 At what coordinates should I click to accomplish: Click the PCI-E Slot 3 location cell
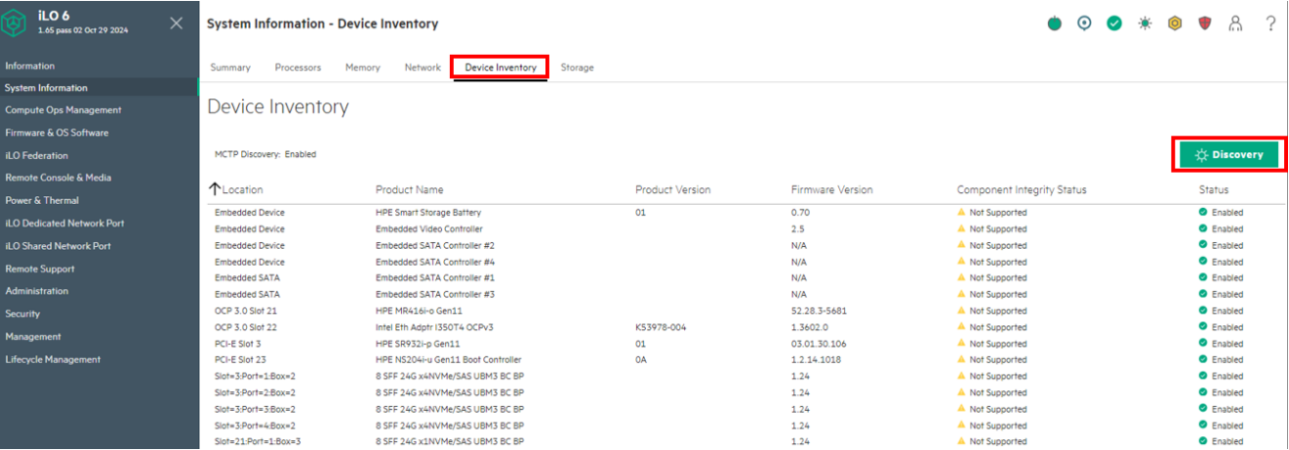238,343
